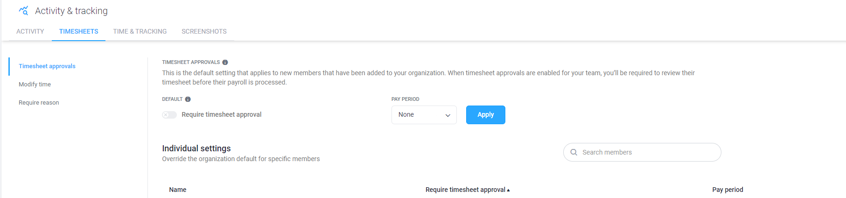846x198 pixels.
Task: Sort by the Name column header
Action: 178,190
